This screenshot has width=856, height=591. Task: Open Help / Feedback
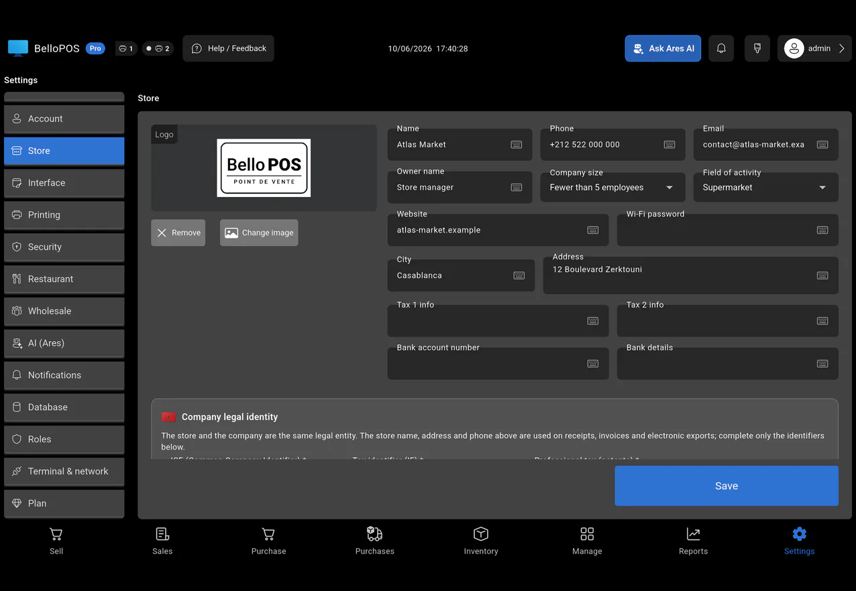point(229,48)
